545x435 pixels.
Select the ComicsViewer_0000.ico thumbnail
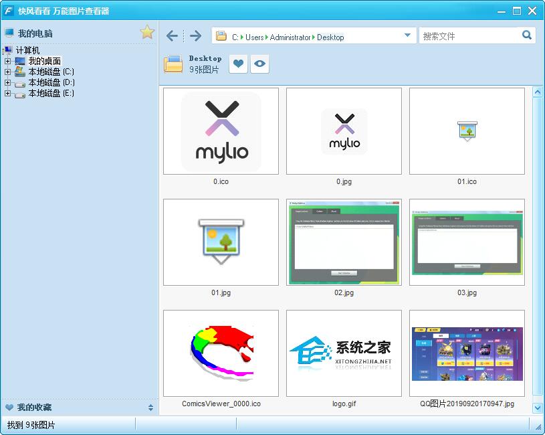(x=221, y=353)
